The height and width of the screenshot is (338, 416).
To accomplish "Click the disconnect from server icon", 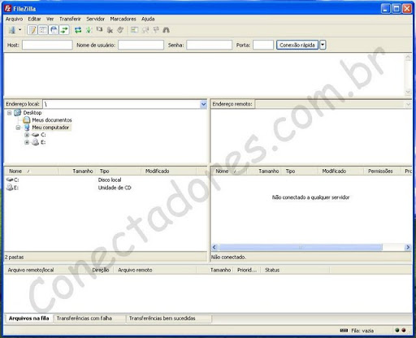I will pos(110,30).
